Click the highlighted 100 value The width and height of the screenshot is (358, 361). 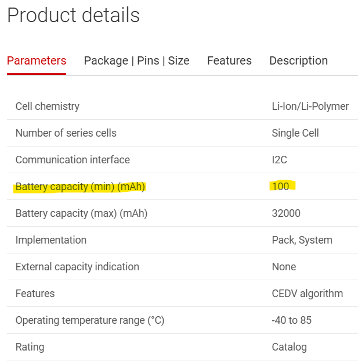pos(281,186)
